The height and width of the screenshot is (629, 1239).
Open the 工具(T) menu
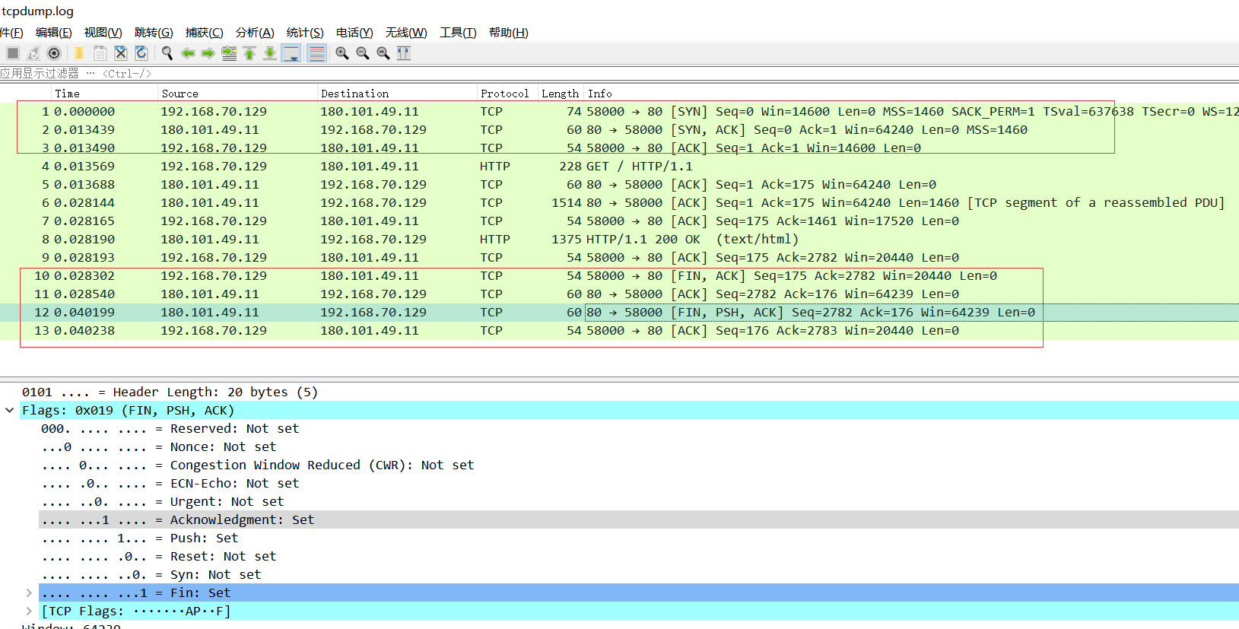click(x=458, y=33)
